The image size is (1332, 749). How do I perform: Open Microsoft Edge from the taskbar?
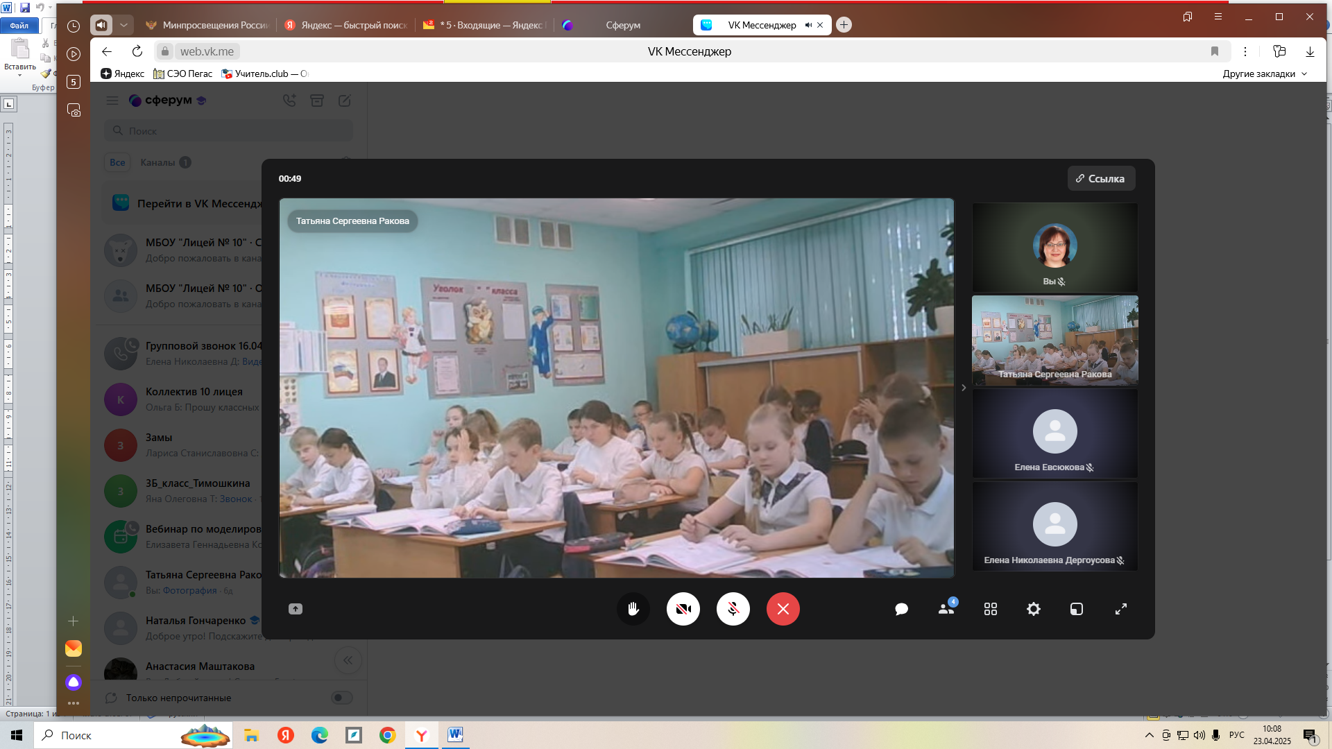point(320,735)
